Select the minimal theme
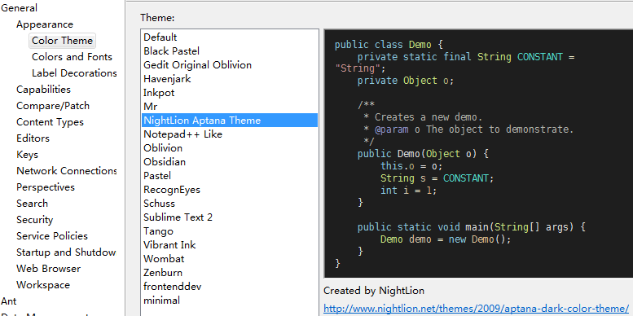 (x=230, y=301)
